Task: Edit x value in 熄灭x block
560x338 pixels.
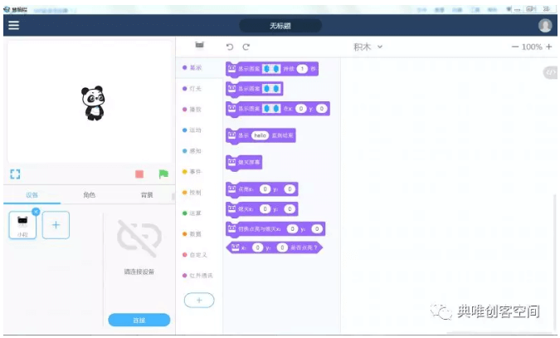Action: (265, 208)
